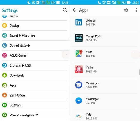Go back using the Apps arrow

click(x=74, y=10)
